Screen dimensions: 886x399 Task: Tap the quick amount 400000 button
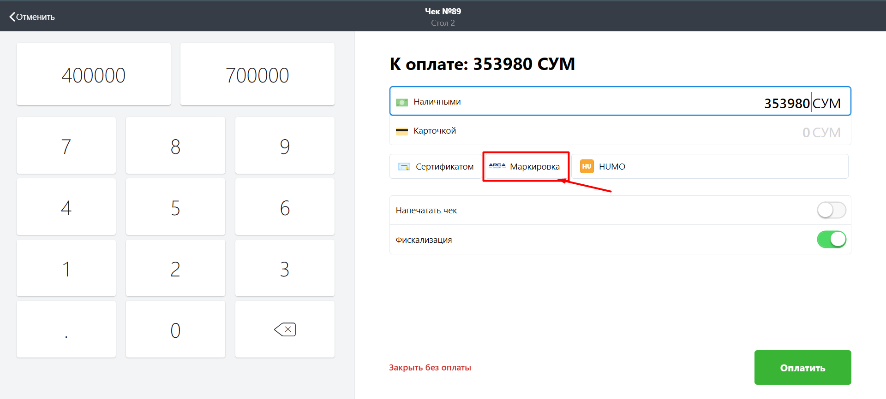coord(94,74)
